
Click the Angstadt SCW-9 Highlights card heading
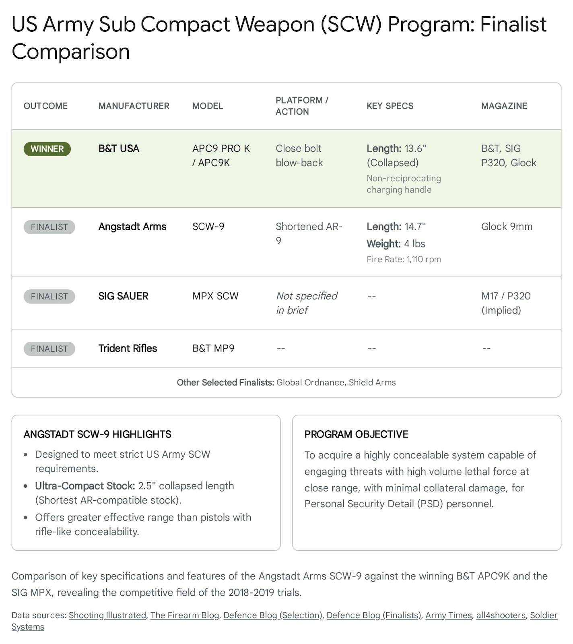(x=97, y=434)
